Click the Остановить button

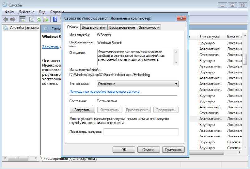click(x=110, y=110)
